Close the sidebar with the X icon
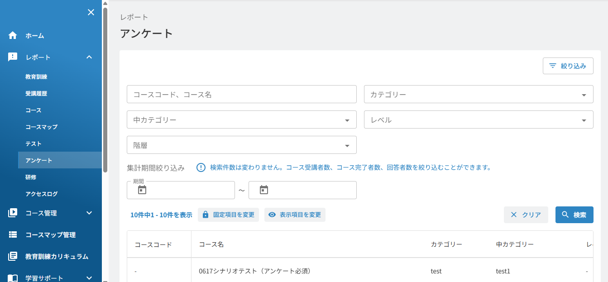This screenshot has height=282, width=608. 91,12
